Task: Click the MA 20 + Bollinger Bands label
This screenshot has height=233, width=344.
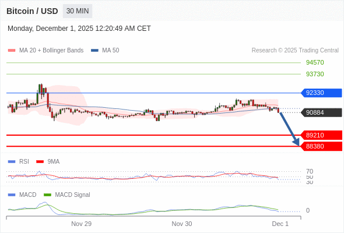Action: tap(51, 51)
